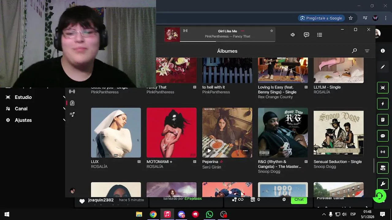
Task: Click the gift box counter icon
Action: (x=253, y=200)
